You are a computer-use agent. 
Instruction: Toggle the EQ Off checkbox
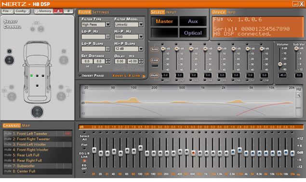tap(84, 172)
